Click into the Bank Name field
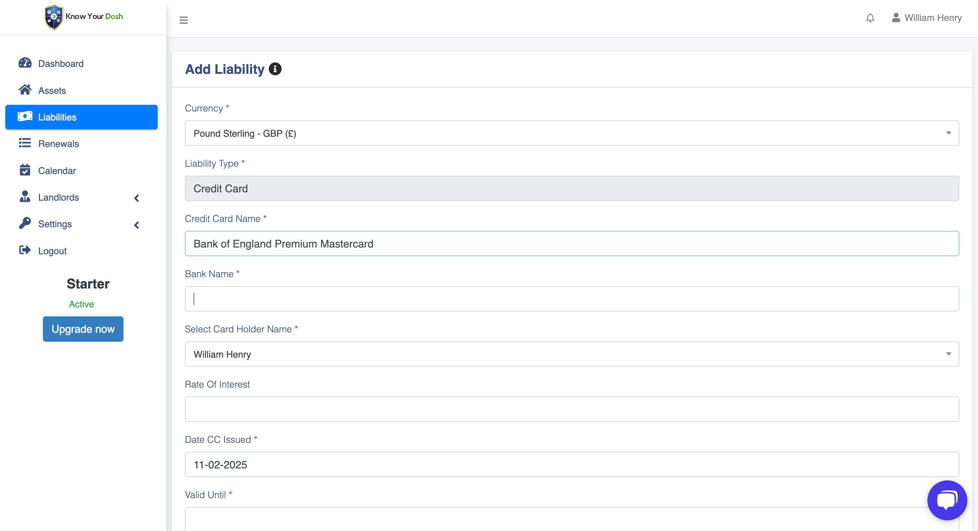This screenshot has height=531, width=978. tap(571, 299)
